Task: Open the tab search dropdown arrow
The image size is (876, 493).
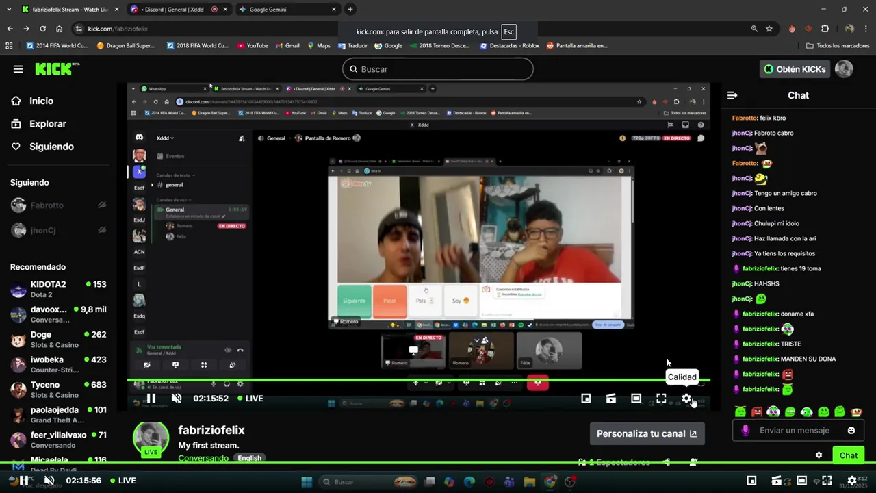Action: point(8,10)
